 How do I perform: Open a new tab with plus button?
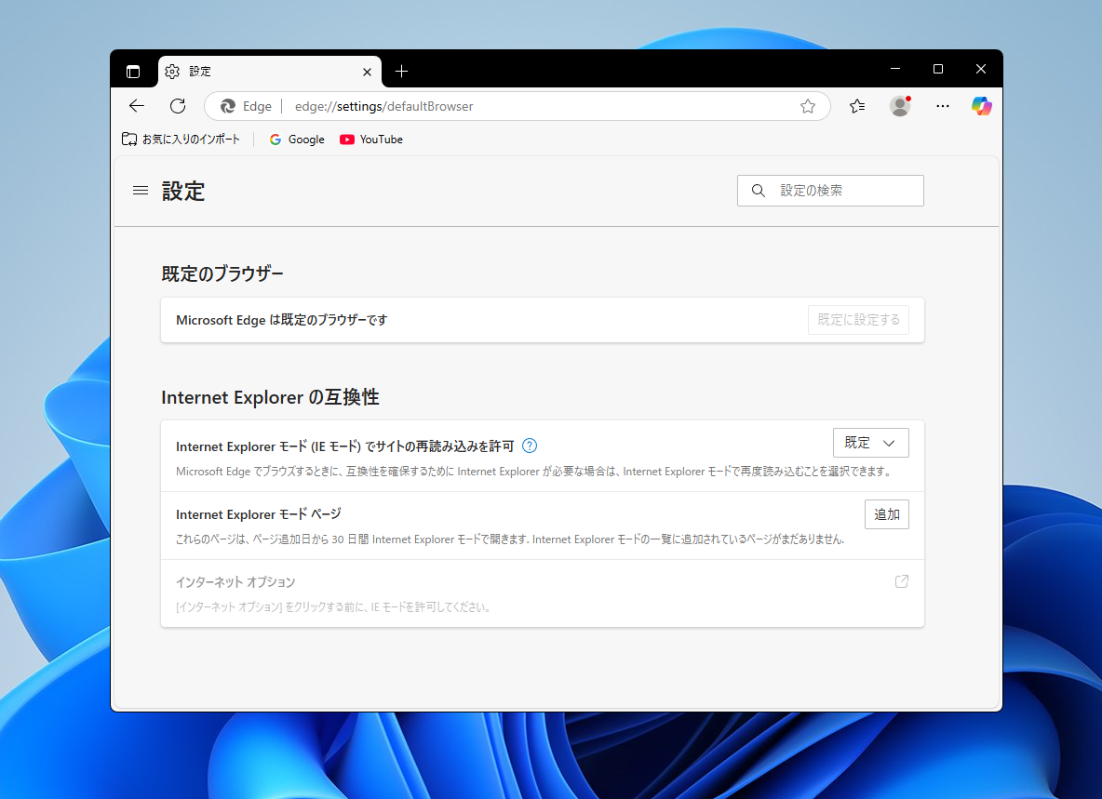(x=401, y=72)
